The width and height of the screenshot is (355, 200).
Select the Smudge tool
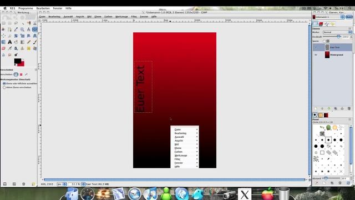9,54
